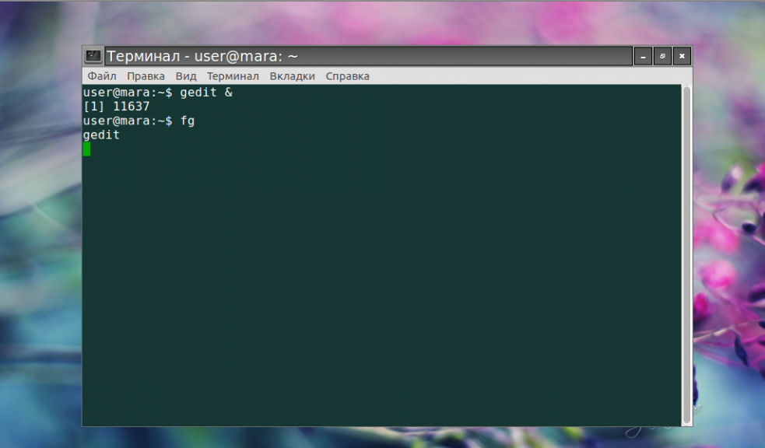Viewport: 765px width, 448px height.
Task: Click the desktop wallpaper left of the terminal
Action: pyautogui.click(x=39, y=233)
